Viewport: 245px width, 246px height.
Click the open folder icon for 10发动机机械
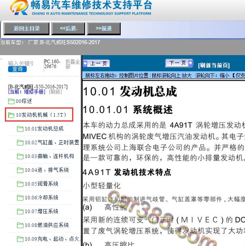(x=11, y=115)
